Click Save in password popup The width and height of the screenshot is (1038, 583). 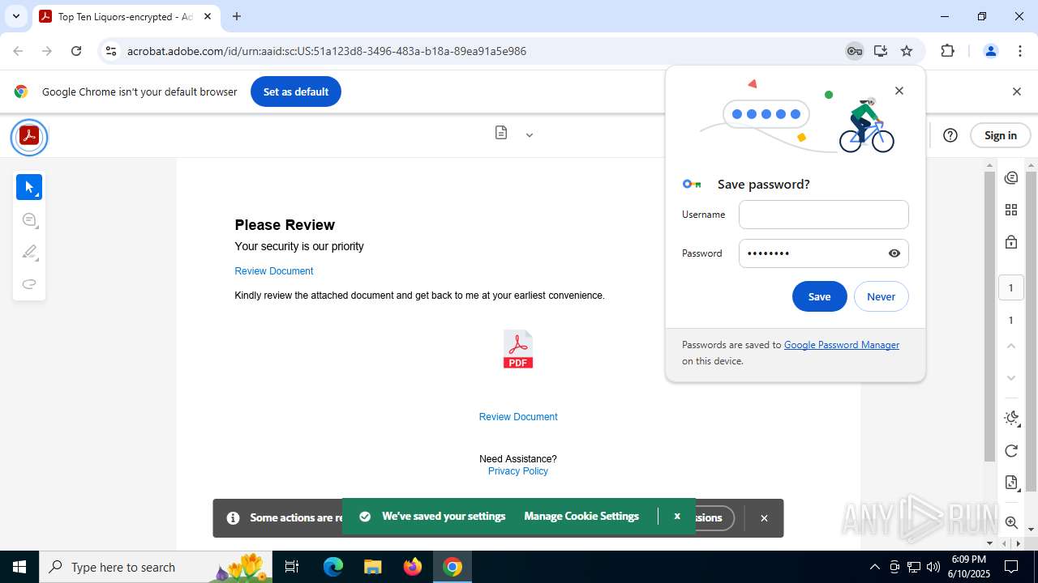(819, 296)
